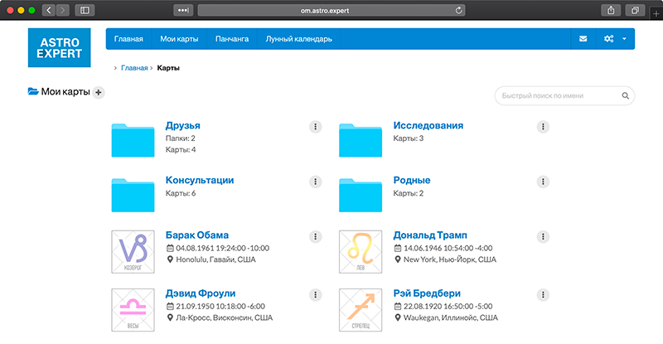This screenshot has width=663, height=344.
Task: Open the Консультации folder link
Action: pyautogui.click(x=199, y=180)
